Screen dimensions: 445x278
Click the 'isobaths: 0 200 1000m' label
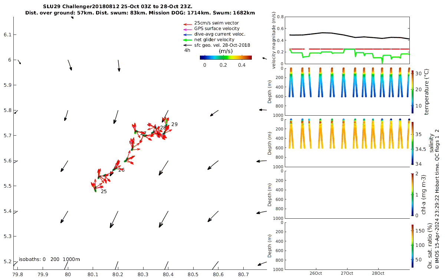pos(49,259)
